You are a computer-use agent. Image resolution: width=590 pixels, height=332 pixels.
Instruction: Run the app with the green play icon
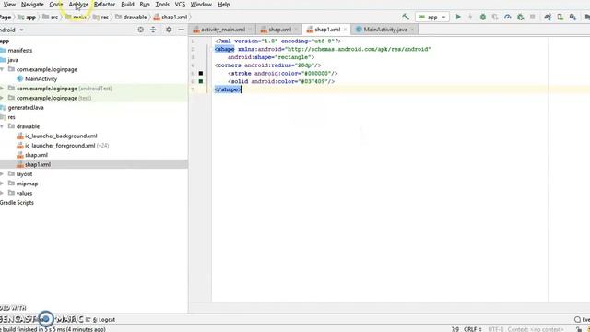coord(458,17)
